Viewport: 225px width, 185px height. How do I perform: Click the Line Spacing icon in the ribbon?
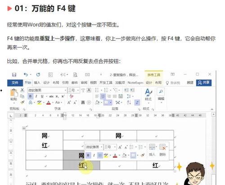click(129, 96)
